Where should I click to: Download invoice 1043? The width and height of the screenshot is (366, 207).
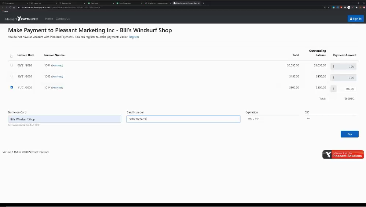(57, 77)
